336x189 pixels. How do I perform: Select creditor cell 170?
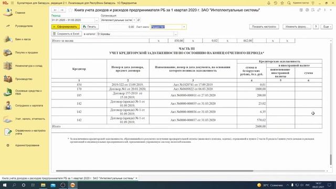pyautogui.click(x=79, y=89)
